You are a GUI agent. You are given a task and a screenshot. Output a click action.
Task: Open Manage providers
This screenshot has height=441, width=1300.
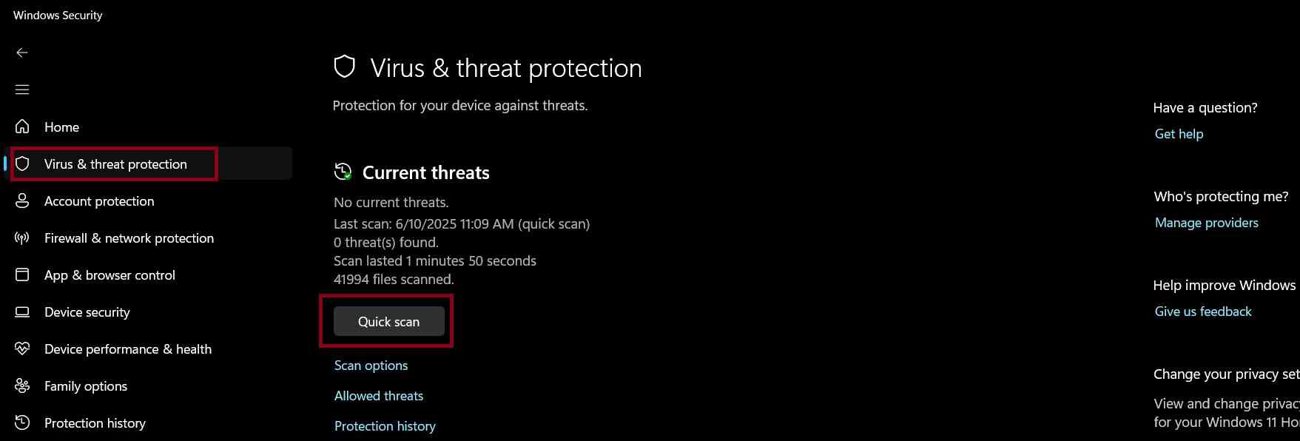pos(1206,222)
